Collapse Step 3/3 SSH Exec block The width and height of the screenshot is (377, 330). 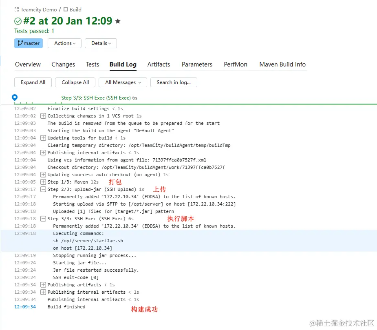tap(43, 219)
